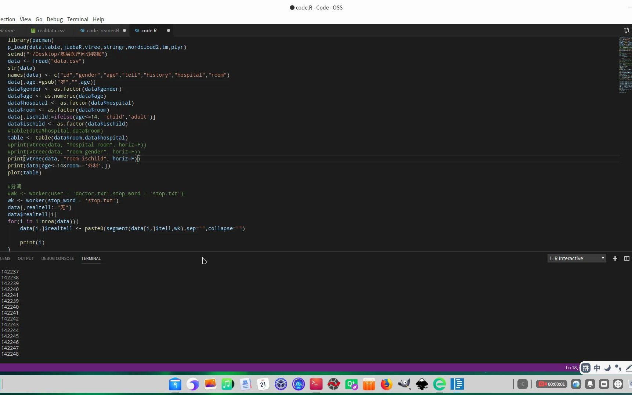Open the contacts app in dock
Screen dimensions: 632x395
coord(245,384)
